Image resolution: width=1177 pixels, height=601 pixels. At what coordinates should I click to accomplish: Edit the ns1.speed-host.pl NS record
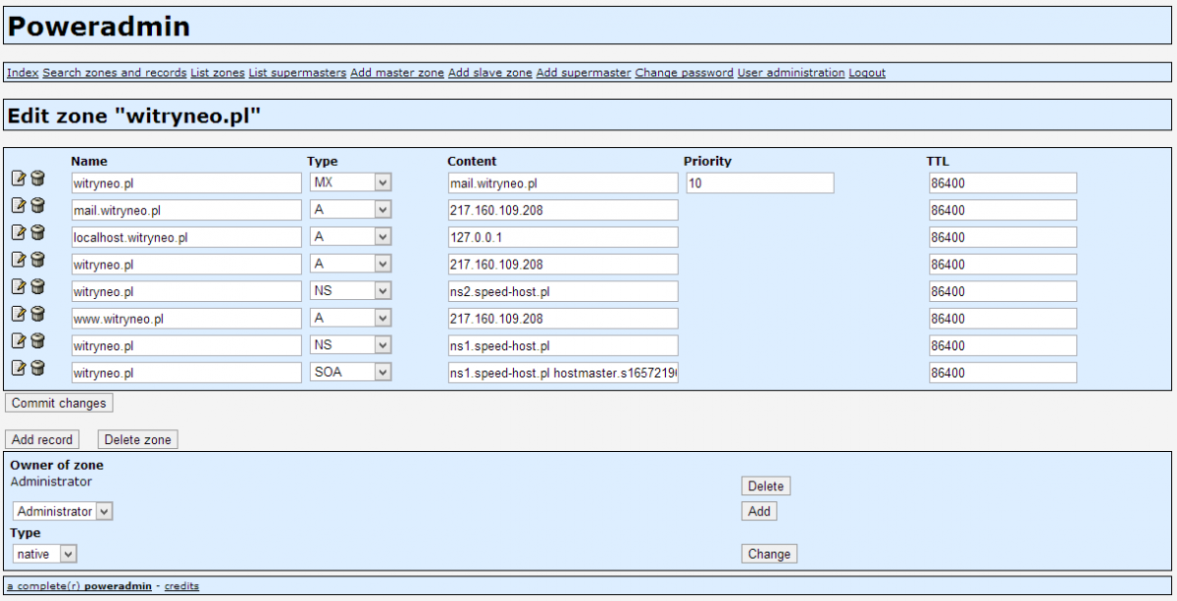click(19, 340)
